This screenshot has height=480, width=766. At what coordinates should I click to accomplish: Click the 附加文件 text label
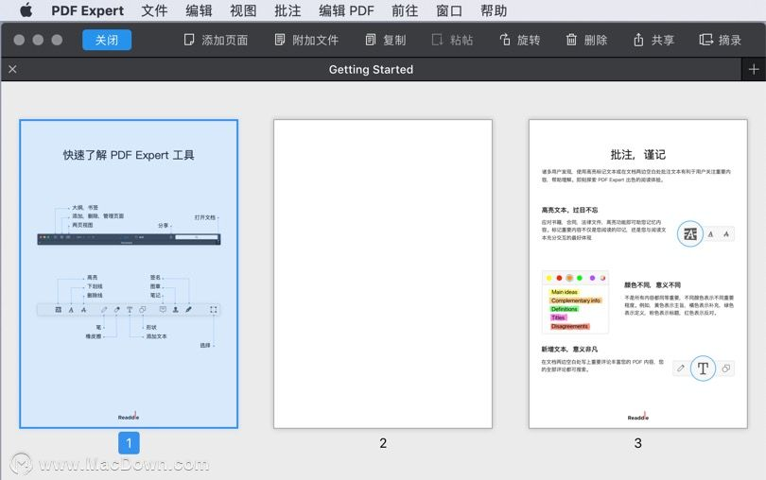[x=316, y=41]
